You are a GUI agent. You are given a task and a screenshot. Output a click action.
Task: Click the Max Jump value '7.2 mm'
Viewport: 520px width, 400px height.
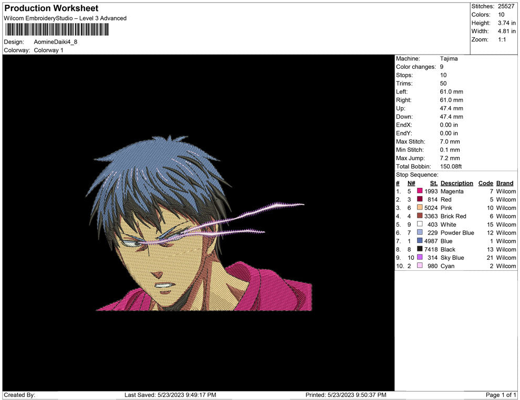tap(450, 158)
